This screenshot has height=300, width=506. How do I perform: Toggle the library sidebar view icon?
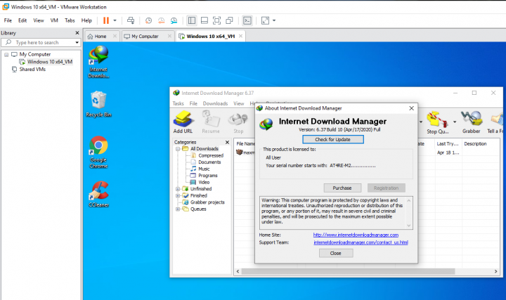192,20
